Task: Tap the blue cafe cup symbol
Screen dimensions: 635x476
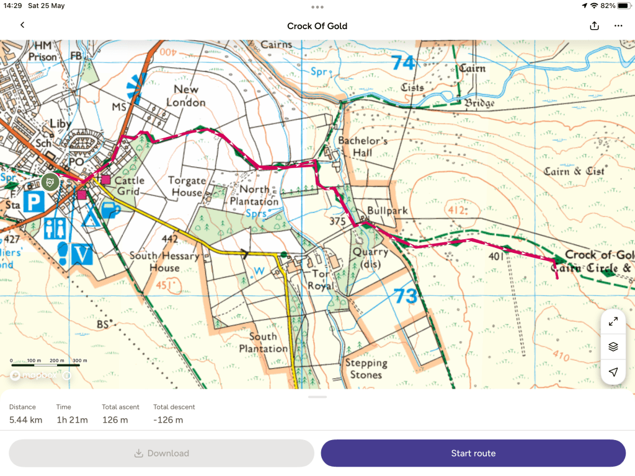Action: [110, 210]
